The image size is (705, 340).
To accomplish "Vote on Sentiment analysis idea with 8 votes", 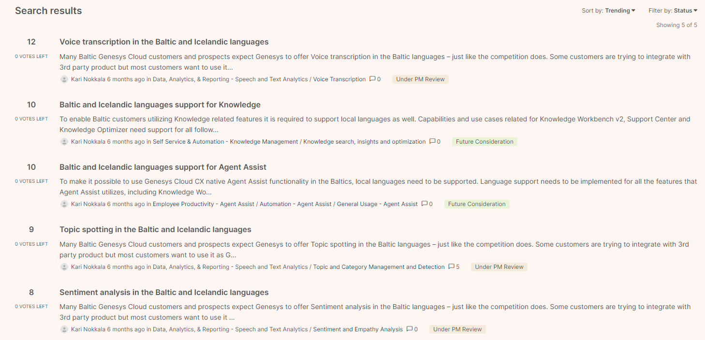I will point(31,293).
